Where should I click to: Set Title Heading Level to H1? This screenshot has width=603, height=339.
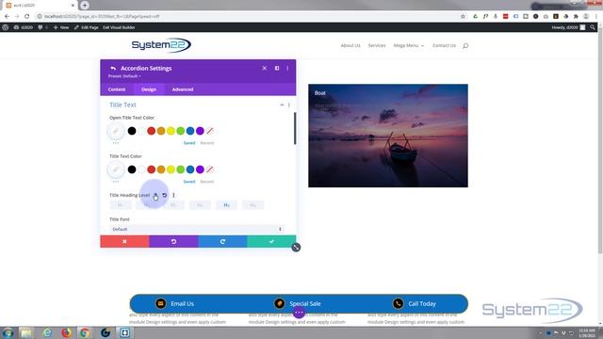(121, 205)
